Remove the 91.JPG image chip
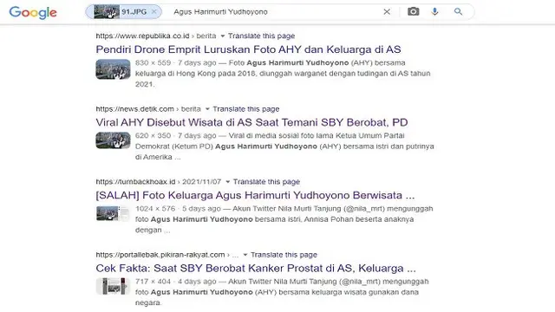 (154, 11)
